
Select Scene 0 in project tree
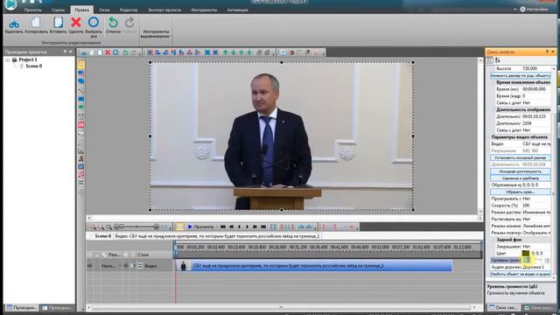tap(33, 66)
